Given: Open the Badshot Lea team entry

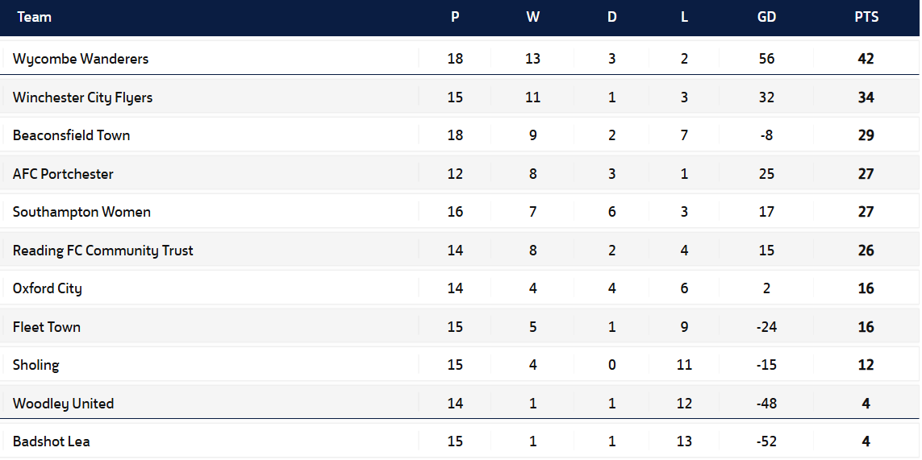Looking at the screenshot, I should (x=52, y=441).
